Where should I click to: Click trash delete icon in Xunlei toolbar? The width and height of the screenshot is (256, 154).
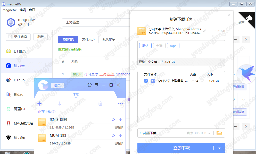tap(100, 104)
